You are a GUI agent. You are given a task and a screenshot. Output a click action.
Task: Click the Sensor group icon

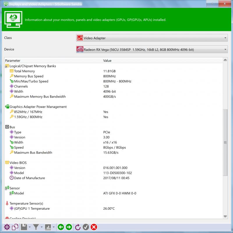7,188
